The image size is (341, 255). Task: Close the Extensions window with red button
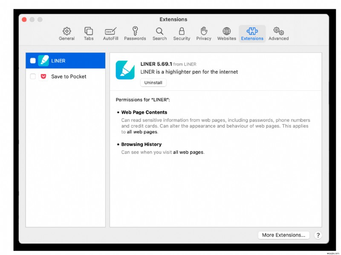(24, 20)
